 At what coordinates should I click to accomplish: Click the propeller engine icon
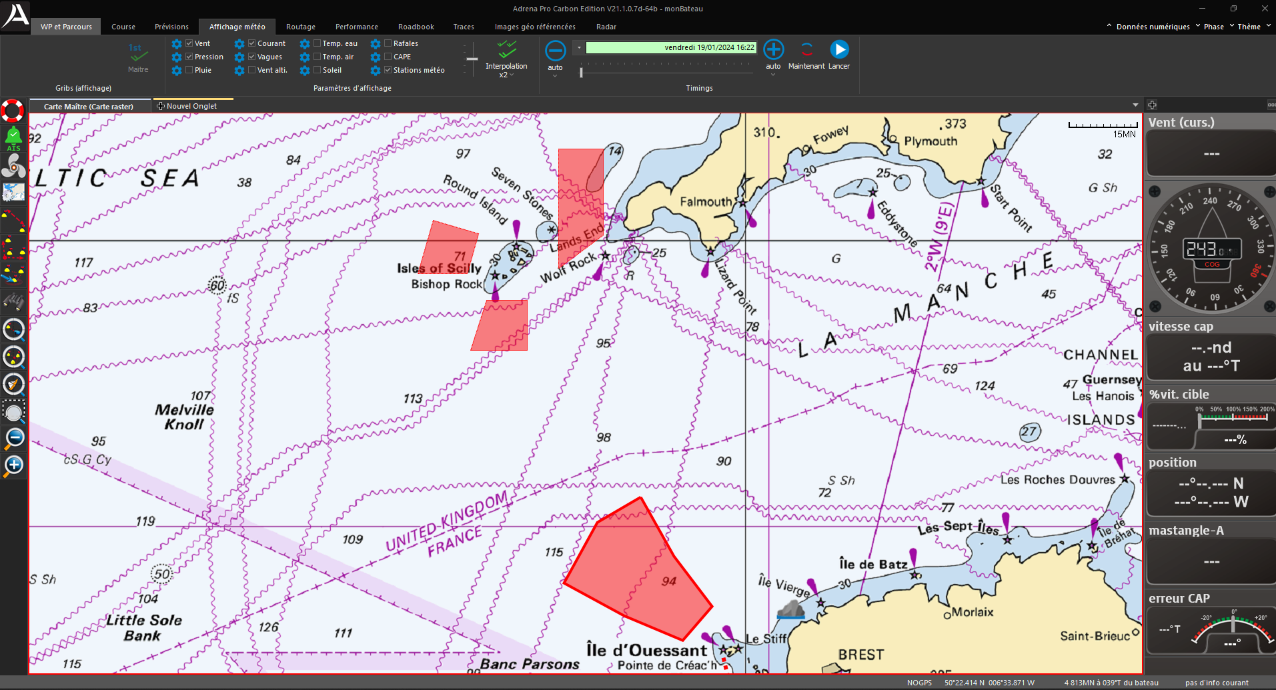click(x=13, y=166)
